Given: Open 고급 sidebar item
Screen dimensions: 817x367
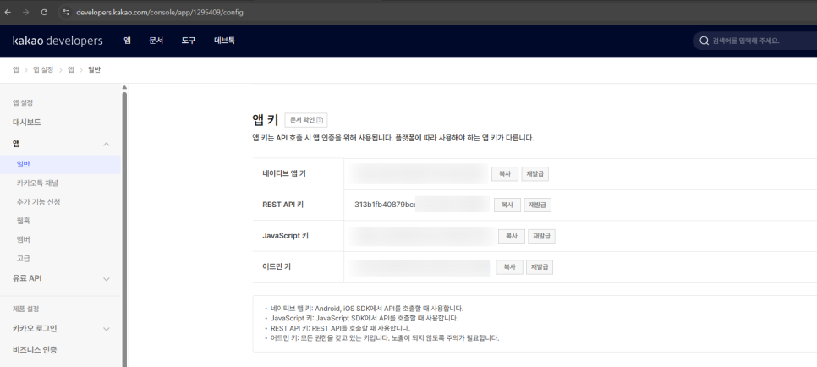Looking at the screenshot, I should 24,258.
